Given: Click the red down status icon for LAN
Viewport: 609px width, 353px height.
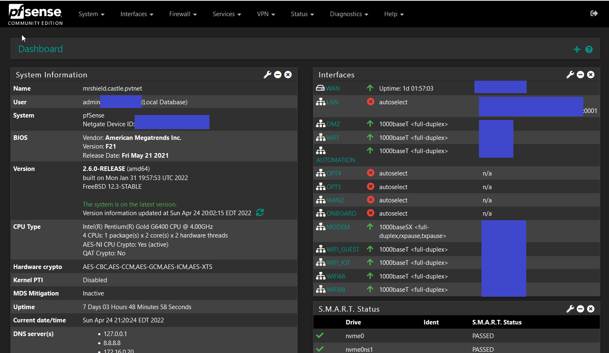Looking at the screenshot, I should 371,102.
